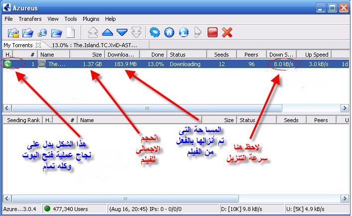Move torrent to top with double up arrow
This screenshot has width=352, height=216.
[x=93, y=32]
